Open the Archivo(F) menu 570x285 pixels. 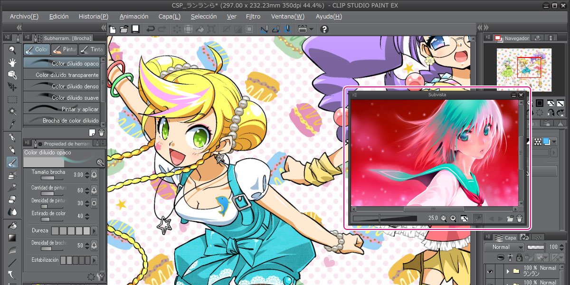[x=24, y=16]
